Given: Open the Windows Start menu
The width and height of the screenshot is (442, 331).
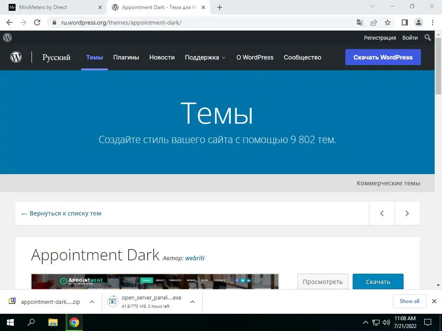Looking at the screenshot, I should (x=10, y=322).
